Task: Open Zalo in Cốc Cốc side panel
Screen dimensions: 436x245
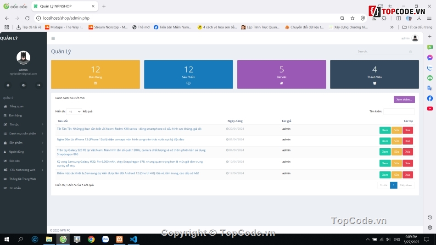Action: pyautogui.click(x=430, y=68)
